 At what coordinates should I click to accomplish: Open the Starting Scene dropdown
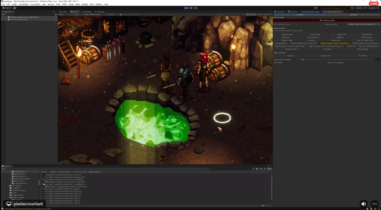tap(363, 24)
